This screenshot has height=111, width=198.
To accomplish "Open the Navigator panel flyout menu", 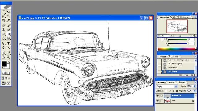I will [196, 17].
